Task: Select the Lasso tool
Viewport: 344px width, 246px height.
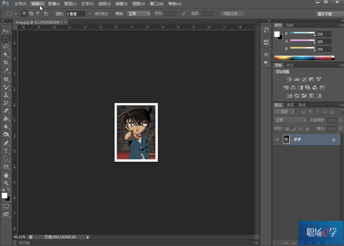Action: click(x=6, y=47)
